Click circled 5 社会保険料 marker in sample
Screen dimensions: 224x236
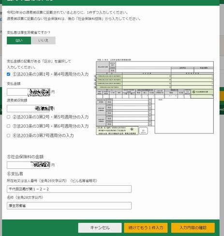tap(194, 92)
